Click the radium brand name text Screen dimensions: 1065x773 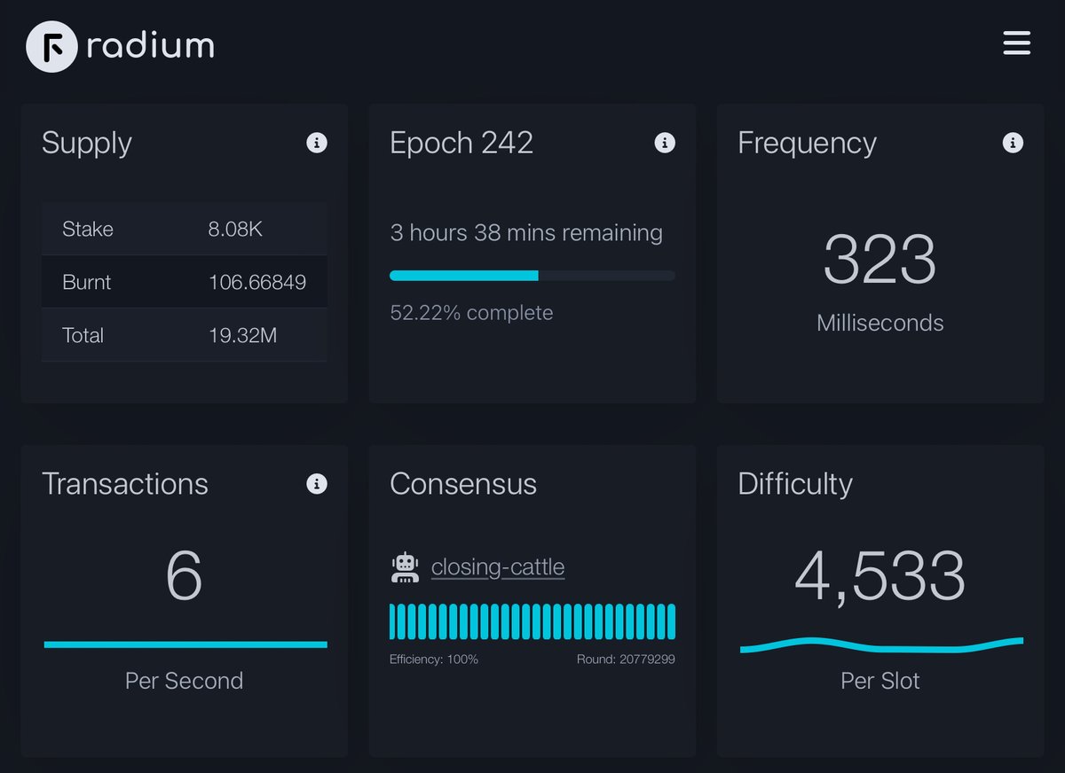tap(151, 46)
